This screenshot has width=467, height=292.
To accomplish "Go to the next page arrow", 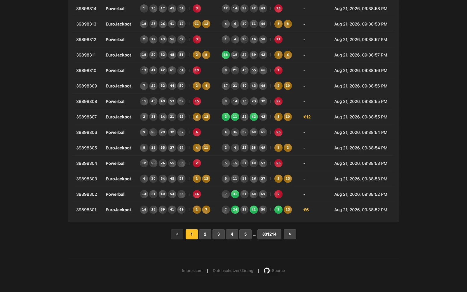I will [290, 234].
